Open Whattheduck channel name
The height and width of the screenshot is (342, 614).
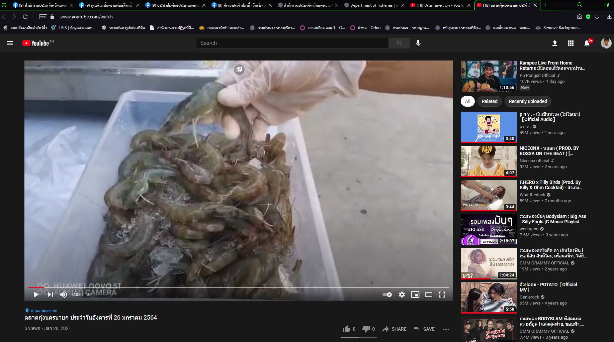pos(532,195)
